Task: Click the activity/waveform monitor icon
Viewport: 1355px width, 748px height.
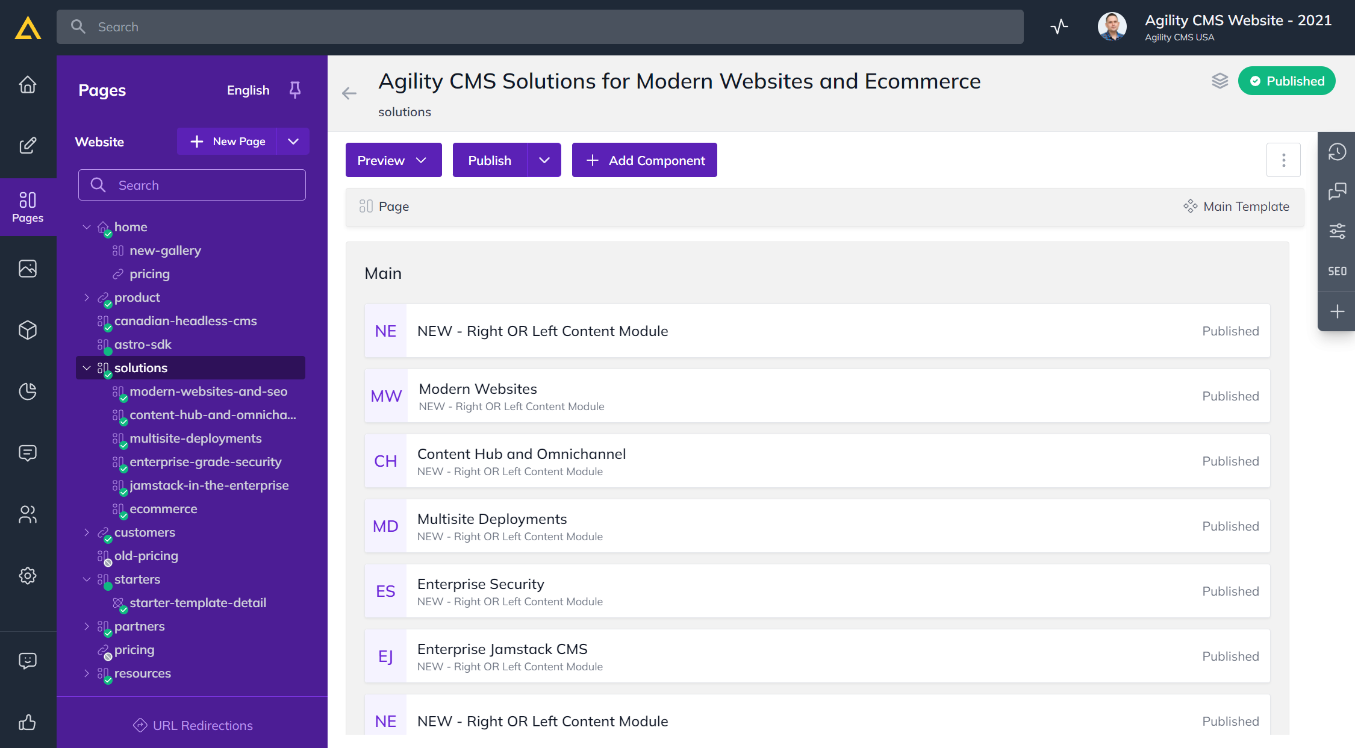Action: (x=1058, y=26)
